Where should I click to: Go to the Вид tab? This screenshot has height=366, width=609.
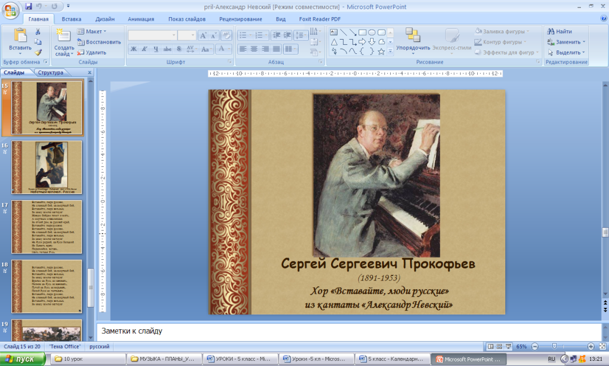pos(281,19)
